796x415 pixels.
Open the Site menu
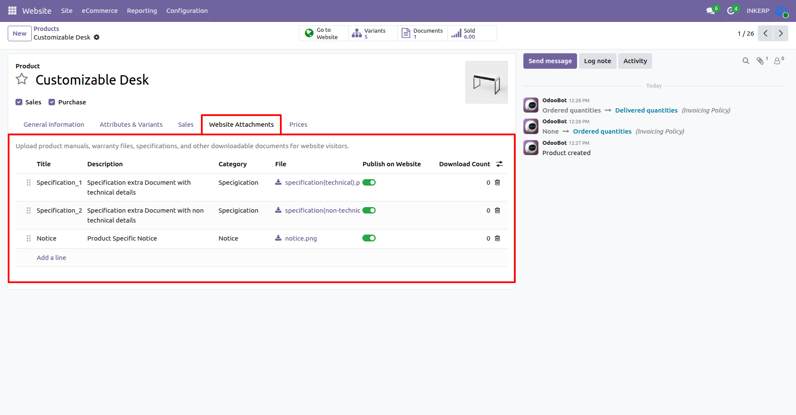click(67, 11)
